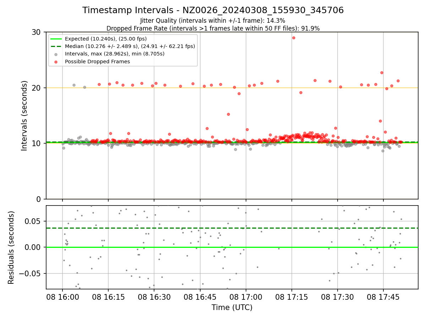Select the 'Jitter Quality' subtitle line
Viewport: 426px width, 320px height.
click(213, 21)
